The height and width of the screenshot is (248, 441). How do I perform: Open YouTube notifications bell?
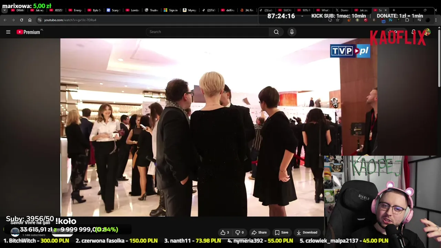(x=413, y=32)
